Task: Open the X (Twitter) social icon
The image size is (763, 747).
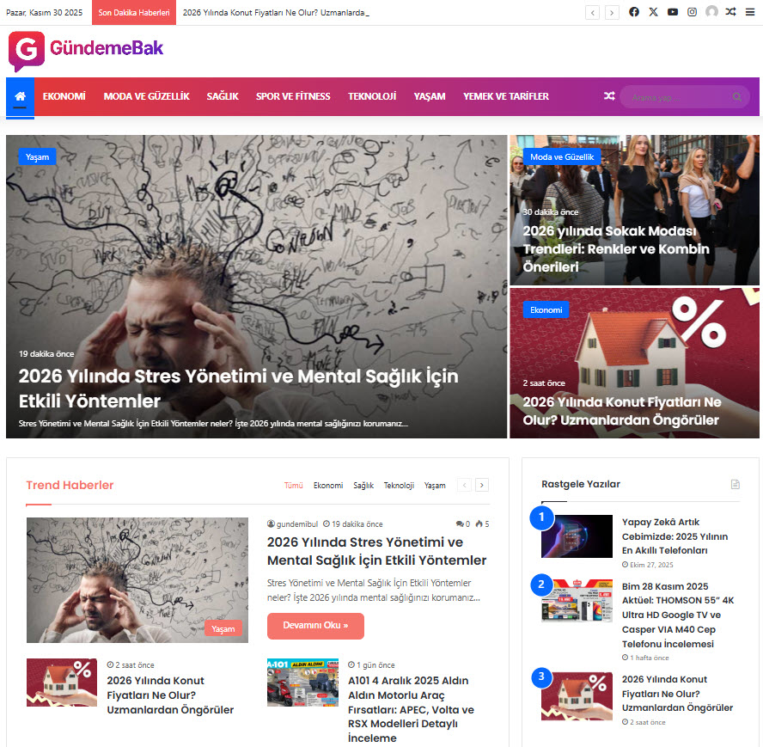Action: [x=653, y=12]
